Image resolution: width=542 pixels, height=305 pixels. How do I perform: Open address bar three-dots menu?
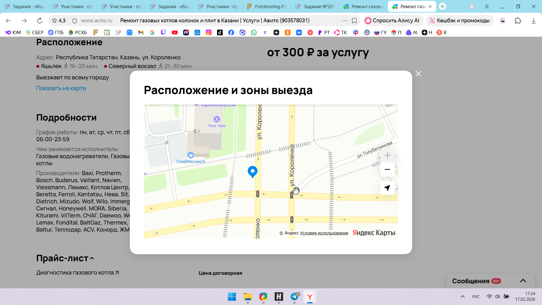pyautogui.click(x=344, y=21)
